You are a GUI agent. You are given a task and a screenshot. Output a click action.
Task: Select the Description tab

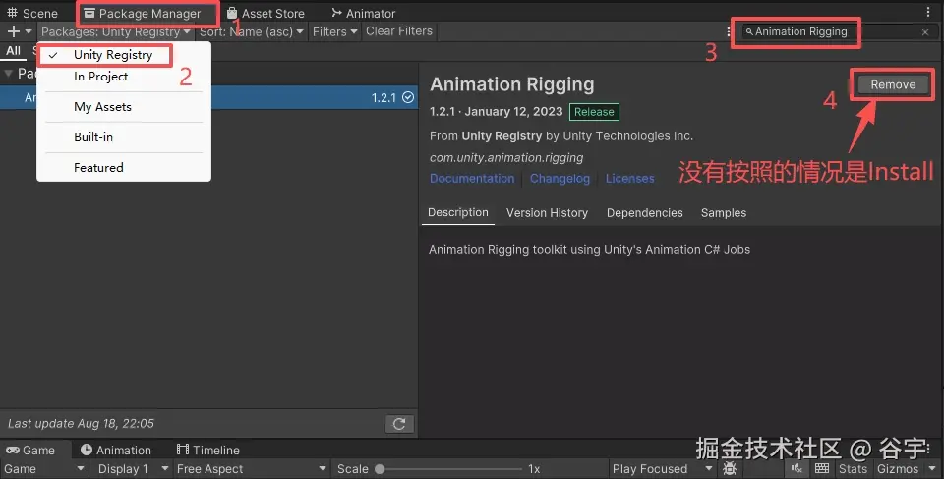pyautogui.click(x=458, y=212)
